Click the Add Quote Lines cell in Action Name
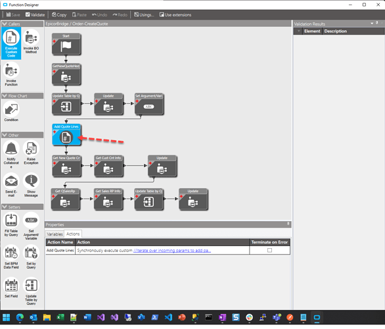This screenshot has height=329, width=385. (x=60, y=251)
